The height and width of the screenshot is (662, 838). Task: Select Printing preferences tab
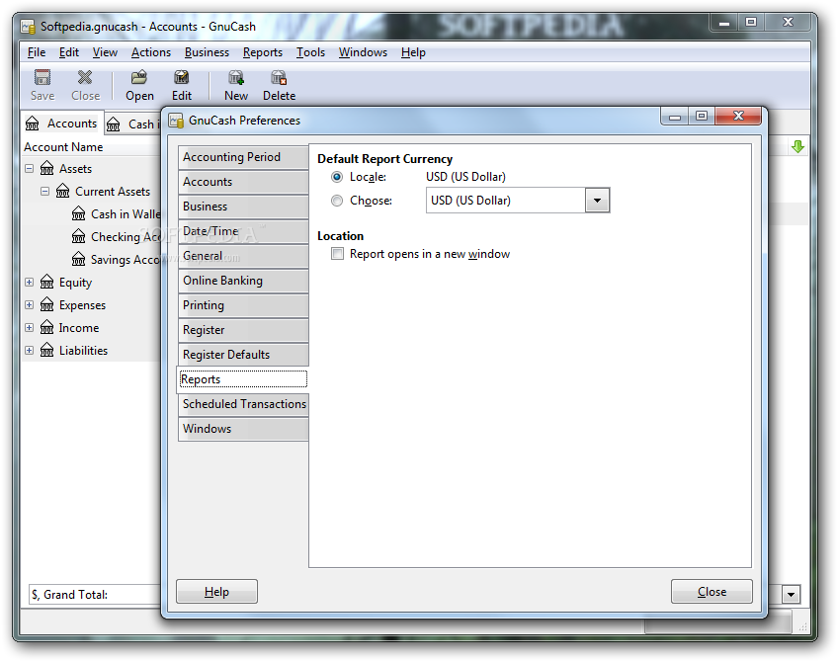(243, 305)
